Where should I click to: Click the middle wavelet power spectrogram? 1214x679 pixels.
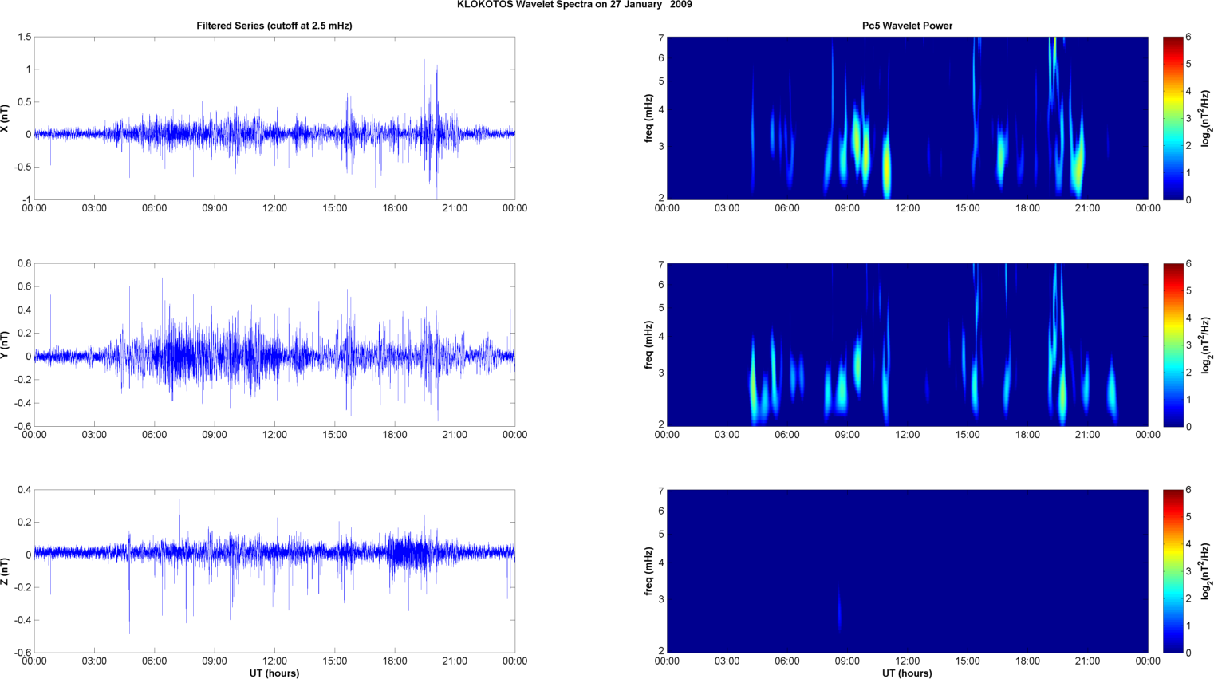[x=907, y=345]
